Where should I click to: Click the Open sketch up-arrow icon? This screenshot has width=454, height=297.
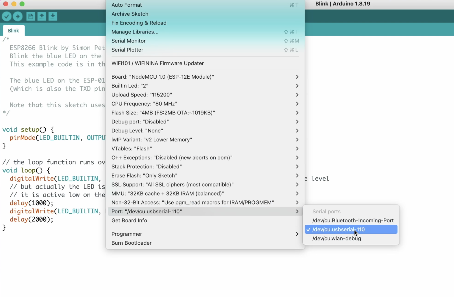(42, 16)
